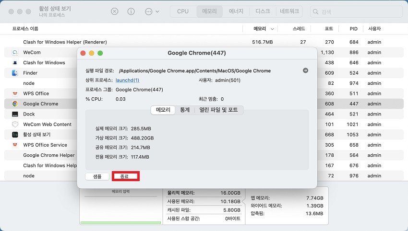Select the 메모리 tab in the toolbar
Viewport: 408px width, 231px height.
(x=209, y=12)
